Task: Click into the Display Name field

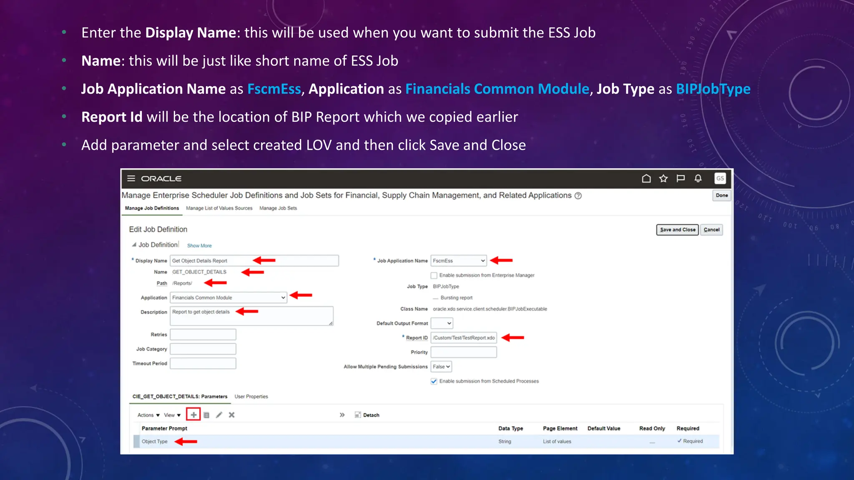Action: [254, 261]
